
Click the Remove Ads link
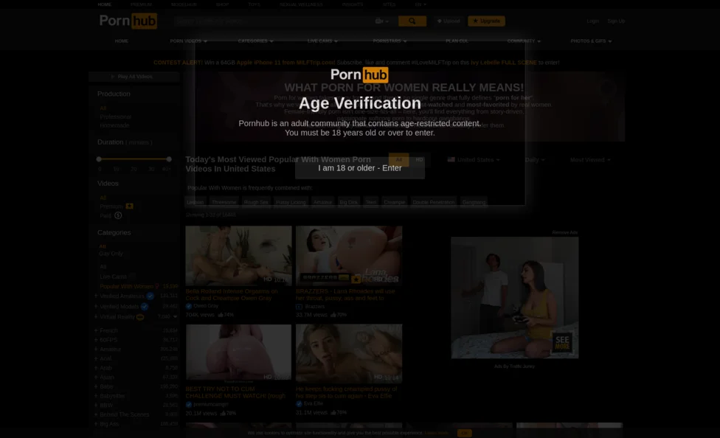click(564, 233)
